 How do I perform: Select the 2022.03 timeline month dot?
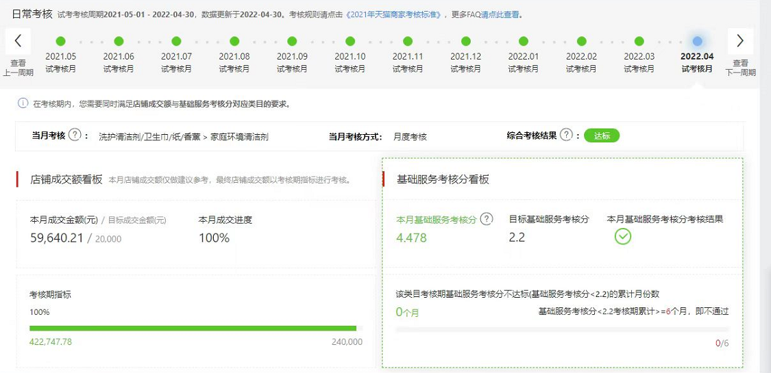coord(639,41)
